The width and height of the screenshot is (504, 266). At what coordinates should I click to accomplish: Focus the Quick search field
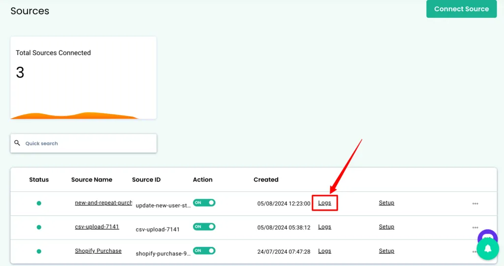point(84,143)
